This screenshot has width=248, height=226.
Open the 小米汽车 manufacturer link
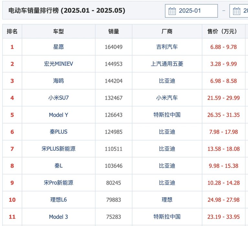click(x=167, y=98)
